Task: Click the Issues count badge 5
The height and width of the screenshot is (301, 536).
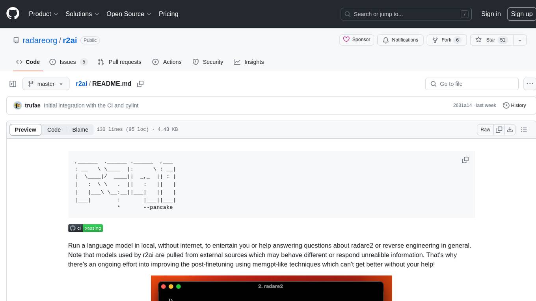Action: (x=84, y=62)
